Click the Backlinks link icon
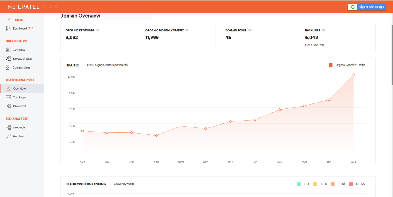Viewport: 393px width, 197px height. [x=8, y=136]
